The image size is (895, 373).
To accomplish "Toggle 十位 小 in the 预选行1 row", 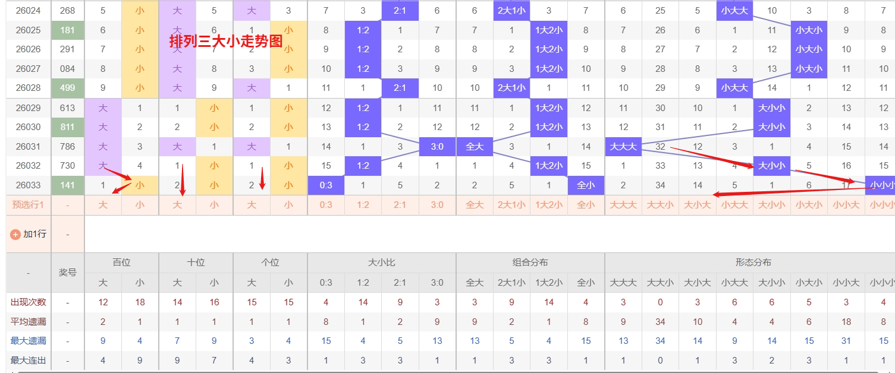I will tap(214, 205).
